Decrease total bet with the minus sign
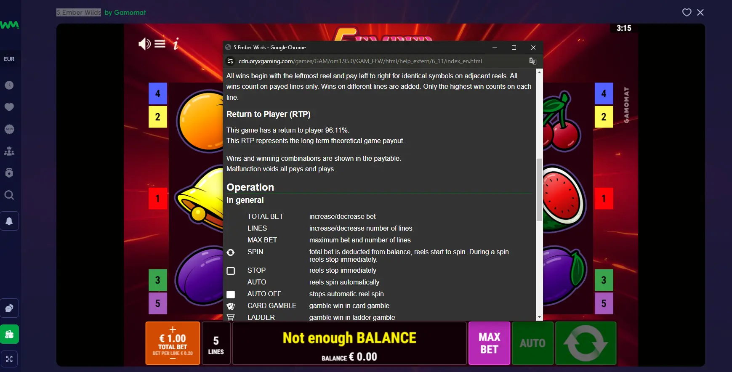Viewport: 732px width, 372px height. coord(173,359)
